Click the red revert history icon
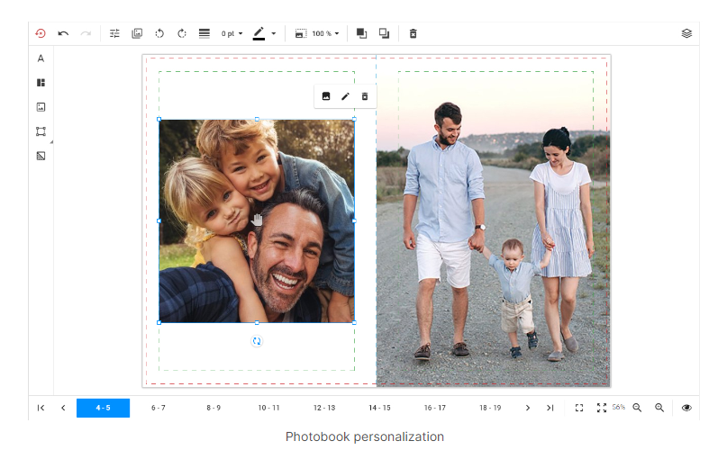The width and height of the screenshot is (727, 459). [x=41, y=33]
